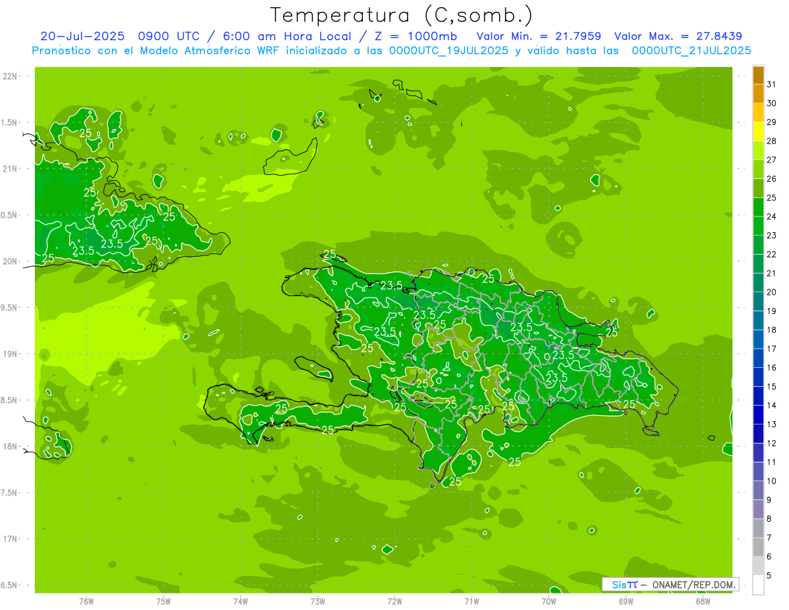The width and height of the screenshot is (789, 610).
Task: Click the "71W" longitude axis label
Action: [x=471, y=601]
